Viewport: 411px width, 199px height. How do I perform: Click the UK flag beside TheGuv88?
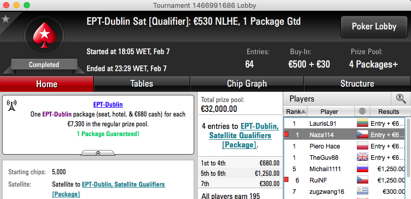363,158
